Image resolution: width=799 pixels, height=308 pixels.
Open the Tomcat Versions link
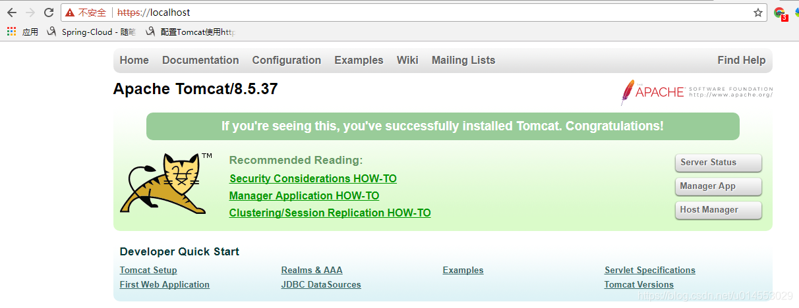[x=639, y=284]
